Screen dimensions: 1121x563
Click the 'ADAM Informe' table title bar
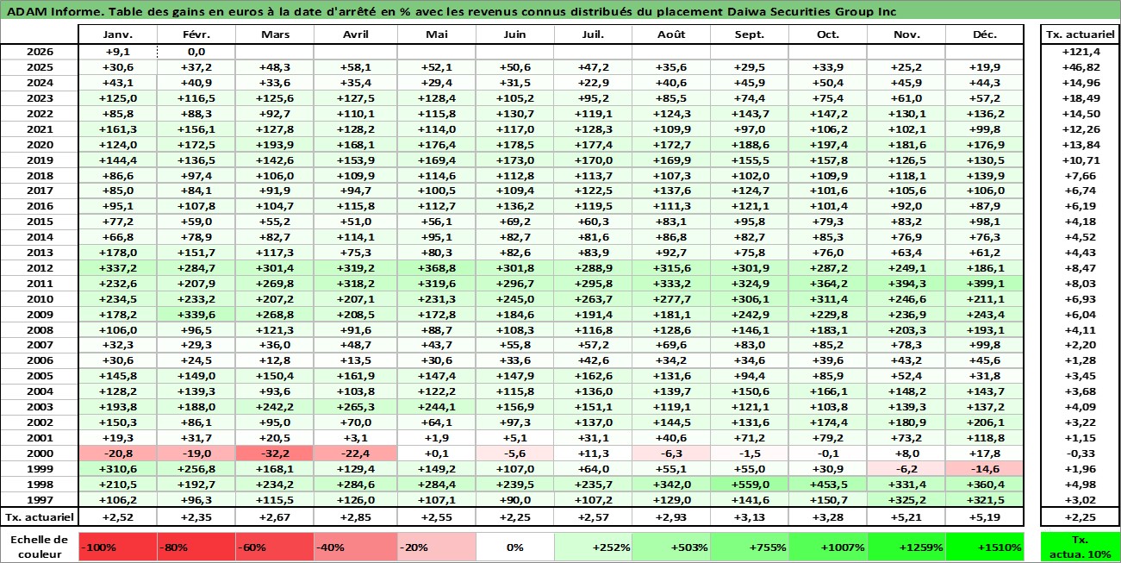click(560, 11)
